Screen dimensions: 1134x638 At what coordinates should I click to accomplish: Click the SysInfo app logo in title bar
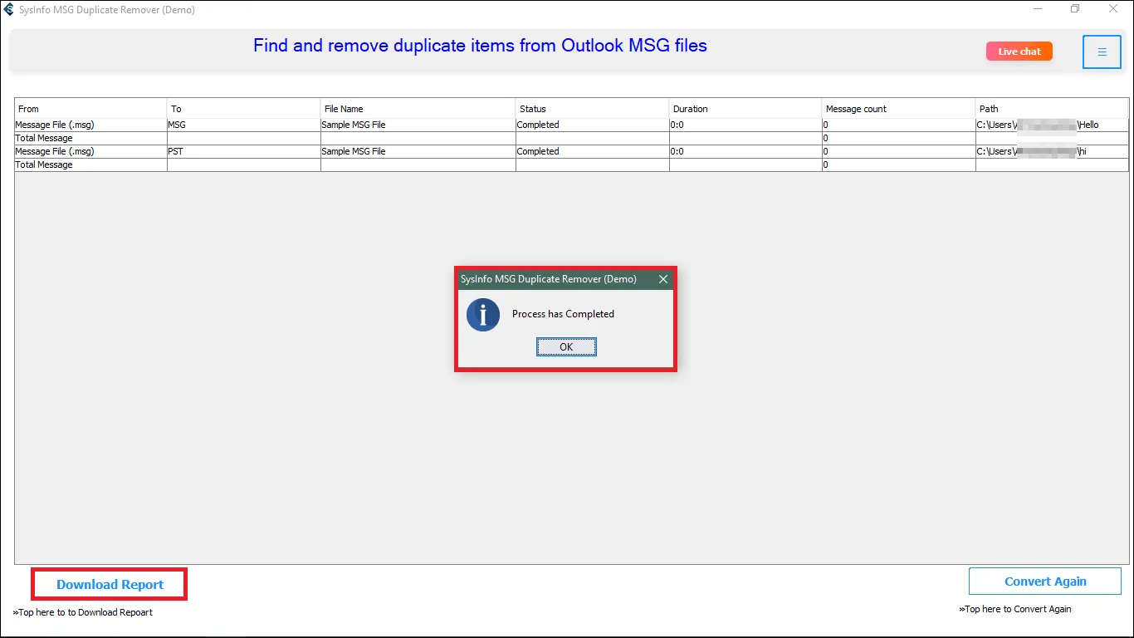point(9,10)
